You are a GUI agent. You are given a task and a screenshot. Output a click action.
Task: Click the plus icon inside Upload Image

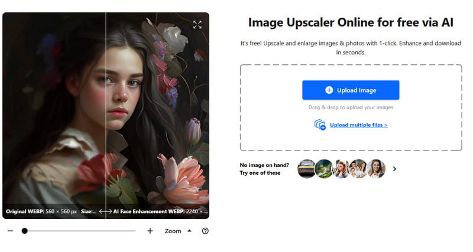[329, 90]
